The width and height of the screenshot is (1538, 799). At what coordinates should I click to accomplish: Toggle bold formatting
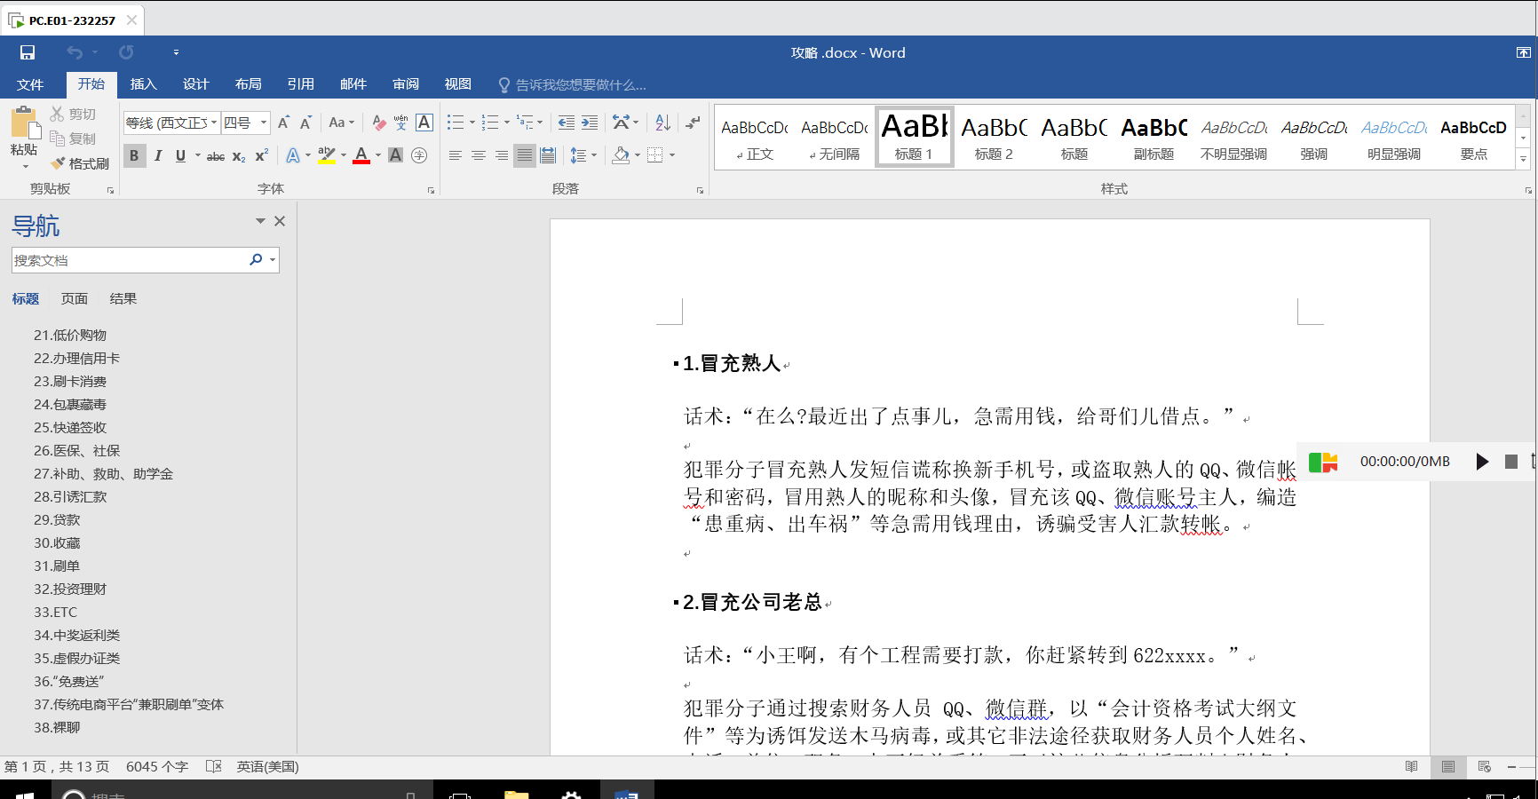pyautogui.click(x=134, y=155)
